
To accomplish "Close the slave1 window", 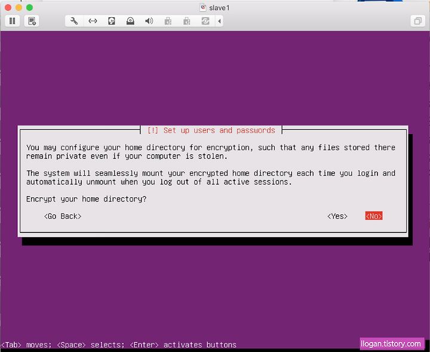I will 8,7.
